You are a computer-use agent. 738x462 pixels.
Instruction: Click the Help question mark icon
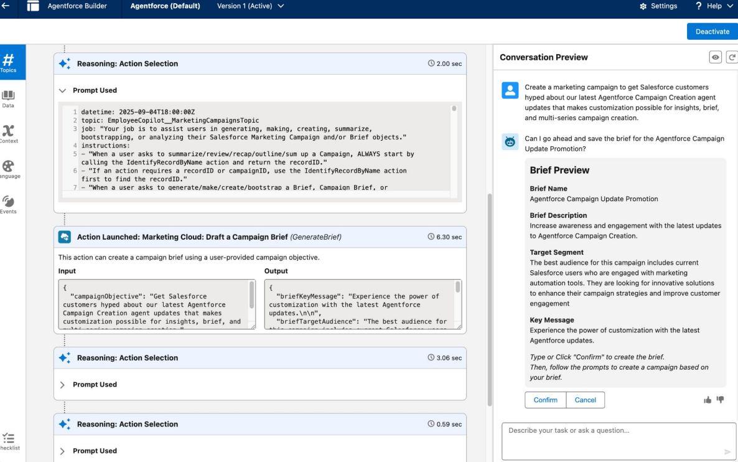pyautogui.click(x=698, y=6)
